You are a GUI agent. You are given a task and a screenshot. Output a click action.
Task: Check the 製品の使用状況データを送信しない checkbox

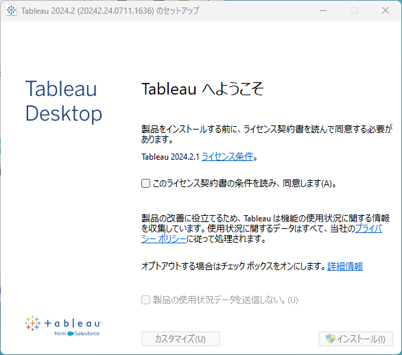click(x=145, y=299)
